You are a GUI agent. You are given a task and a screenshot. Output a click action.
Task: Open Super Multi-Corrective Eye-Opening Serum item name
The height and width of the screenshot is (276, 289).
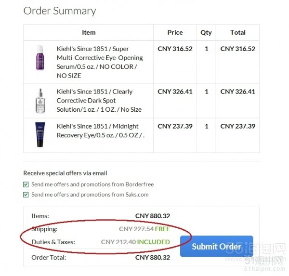click(100, 62)
